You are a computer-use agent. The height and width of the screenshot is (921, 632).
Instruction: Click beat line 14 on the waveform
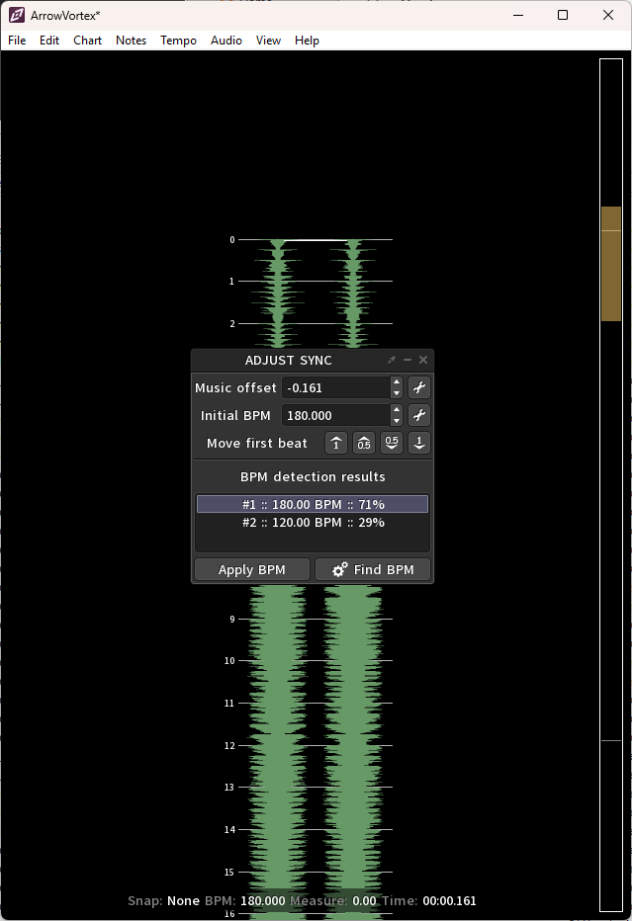click(316, 829)
